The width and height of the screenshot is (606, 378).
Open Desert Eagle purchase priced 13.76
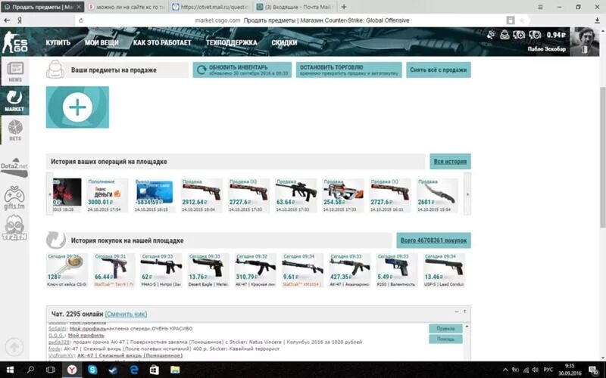coord(208,270)
